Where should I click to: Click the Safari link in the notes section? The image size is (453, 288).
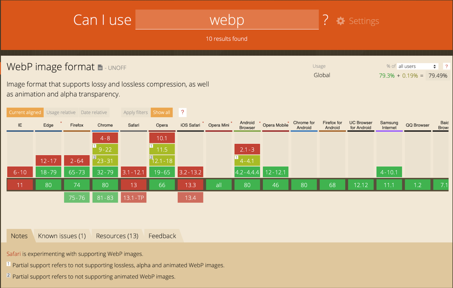[13, 254]
